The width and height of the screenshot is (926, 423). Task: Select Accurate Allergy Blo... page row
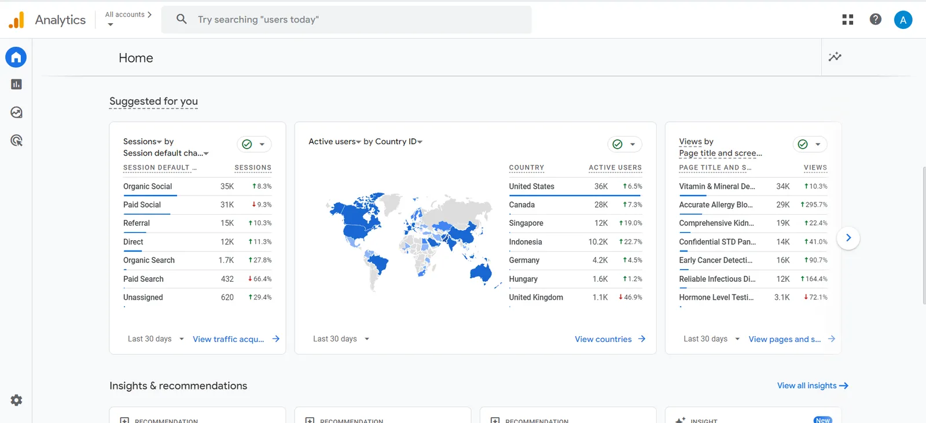tap(753, 205)
